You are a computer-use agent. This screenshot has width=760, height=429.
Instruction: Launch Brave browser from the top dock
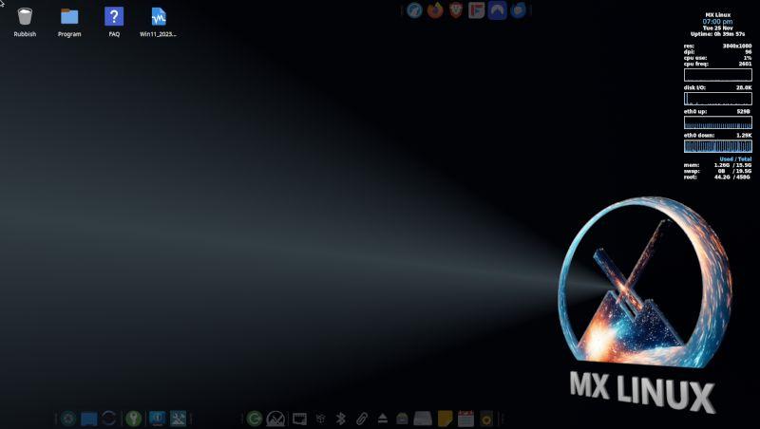click(x=456, y=10)
